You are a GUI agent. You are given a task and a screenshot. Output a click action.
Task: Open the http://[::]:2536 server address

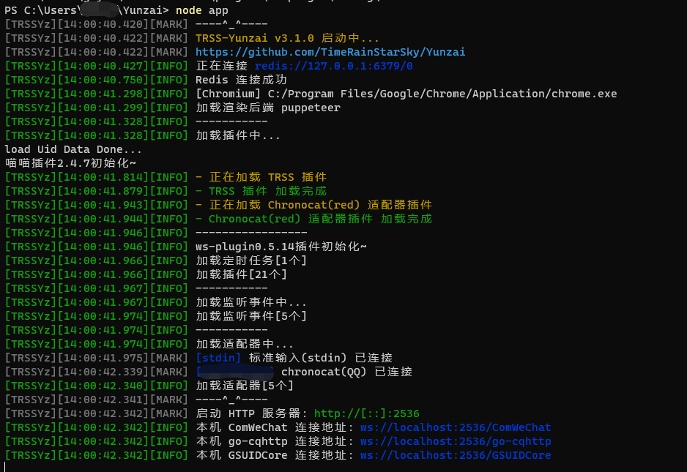[x=367, y=413]
